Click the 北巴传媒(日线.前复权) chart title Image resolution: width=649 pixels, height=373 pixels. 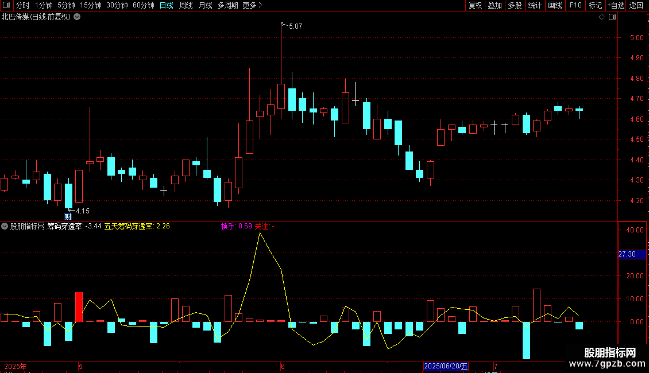click(36, 17)
